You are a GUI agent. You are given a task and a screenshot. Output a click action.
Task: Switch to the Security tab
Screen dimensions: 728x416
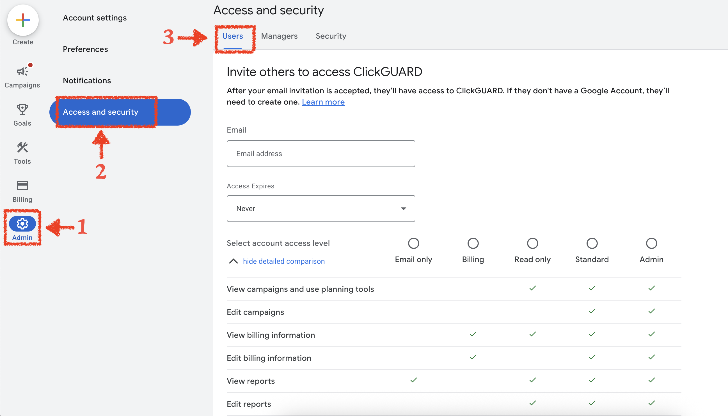point(331,36)
